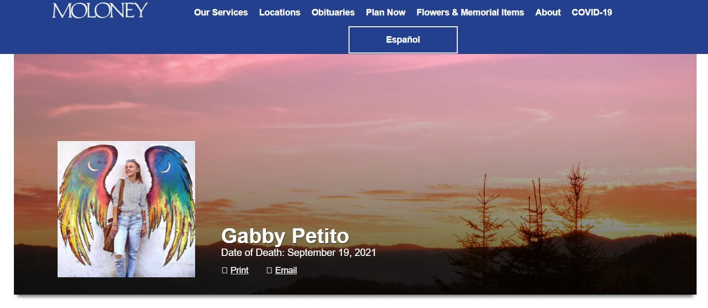Go to the Locations page
This screenshot has height=308, width=708.
(x=280, y=12)
